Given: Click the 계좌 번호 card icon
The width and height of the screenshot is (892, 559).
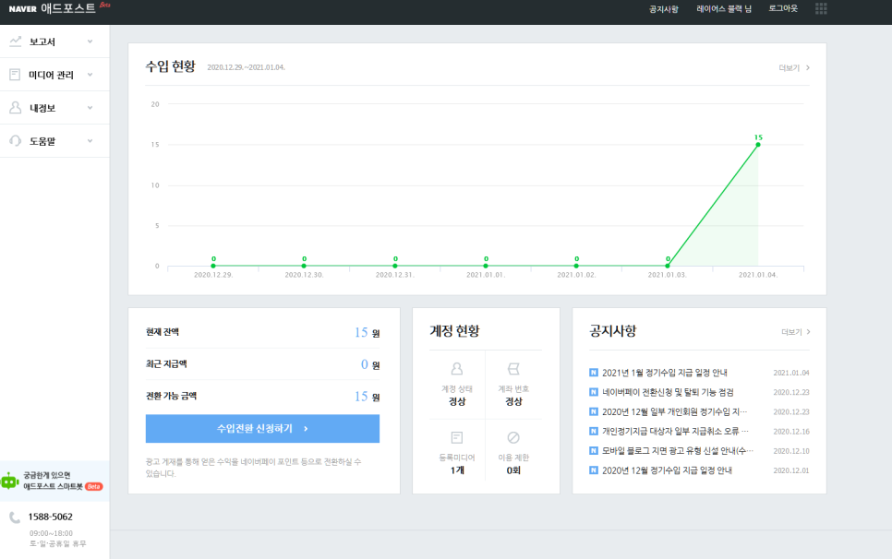Looking at the screenshot, I should pyautogui.click(x=513, y=369).
